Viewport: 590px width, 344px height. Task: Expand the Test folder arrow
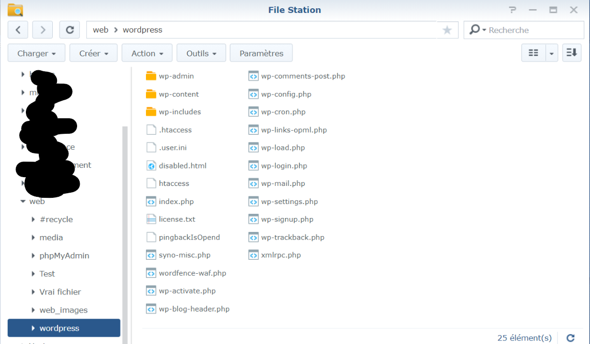pos(33,274)
